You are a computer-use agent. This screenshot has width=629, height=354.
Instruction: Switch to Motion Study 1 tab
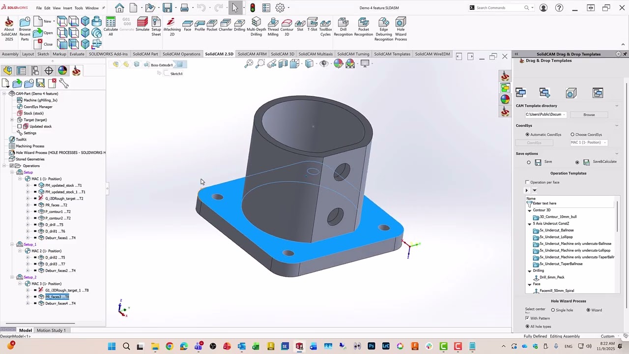(51, 330)
